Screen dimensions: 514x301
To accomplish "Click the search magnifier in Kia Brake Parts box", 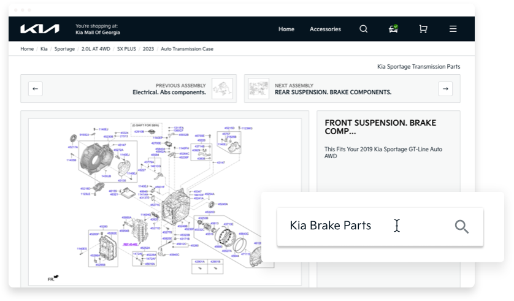I will point(461,226).
